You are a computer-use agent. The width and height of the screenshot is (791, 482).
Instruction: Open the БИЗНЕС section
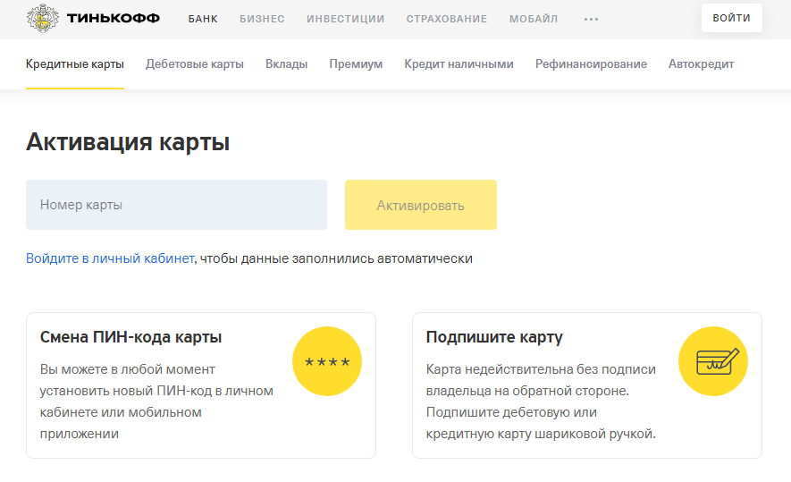tap(262, 19)
